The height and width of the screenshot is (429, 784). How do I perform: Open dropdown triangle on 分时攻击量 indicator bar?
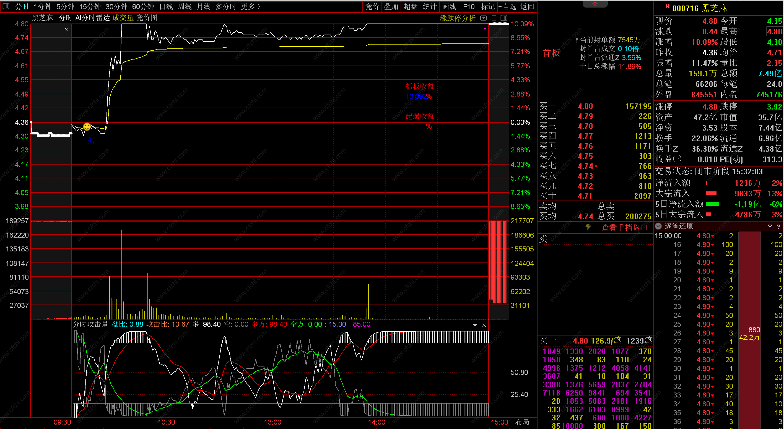tap(475, 325)
